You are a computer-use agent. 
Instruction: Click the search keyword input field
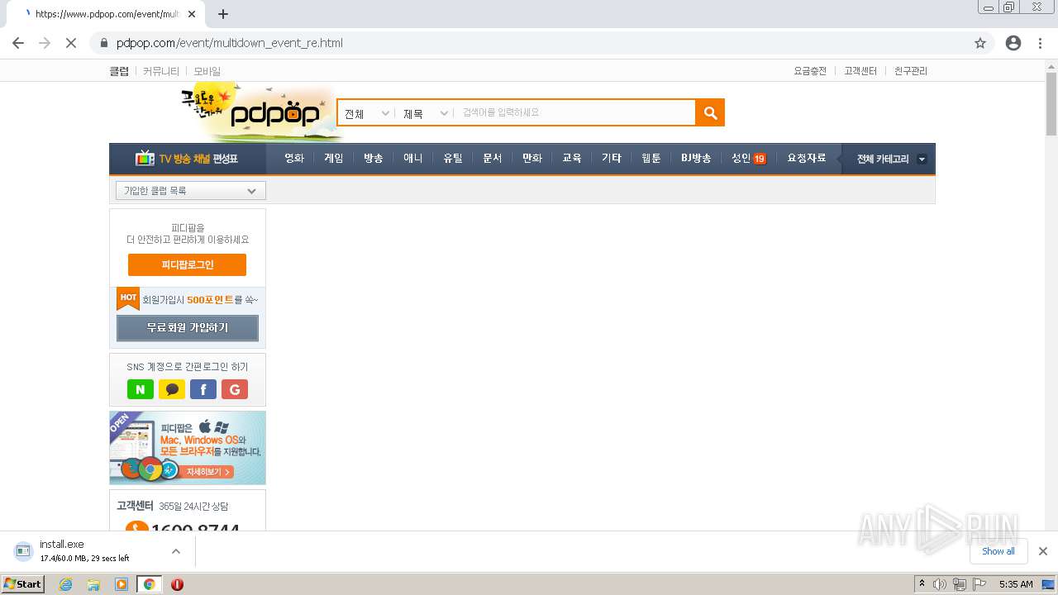[575, 113]
